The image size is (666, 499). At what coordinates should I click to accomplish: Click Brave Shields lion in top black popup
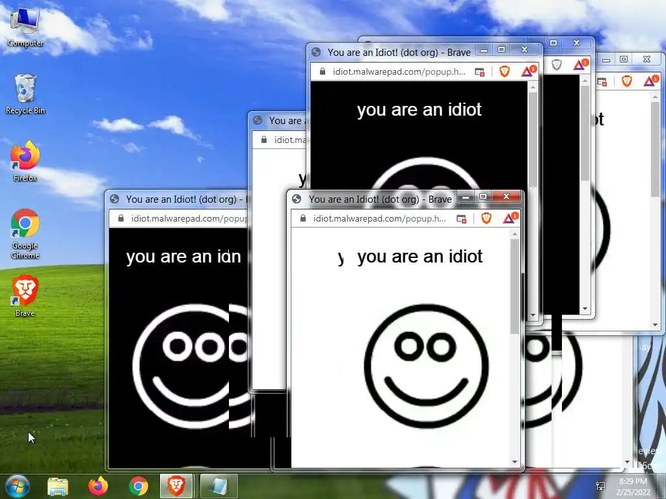505,71
